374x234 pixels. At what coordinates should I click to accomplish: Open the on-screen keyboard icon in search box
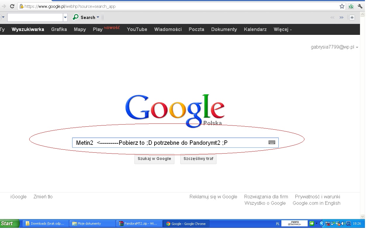click(272, 142)
